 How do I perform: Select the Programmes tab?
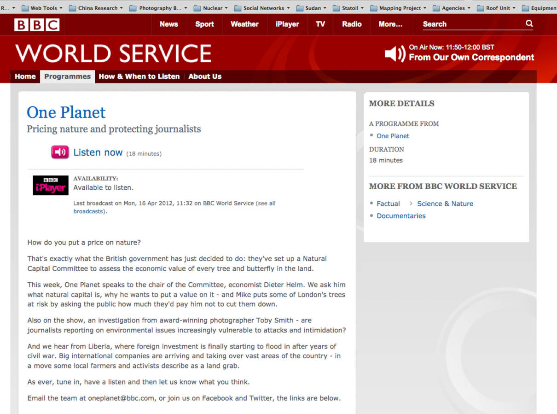pyautogui.click(x=67, y=76)
